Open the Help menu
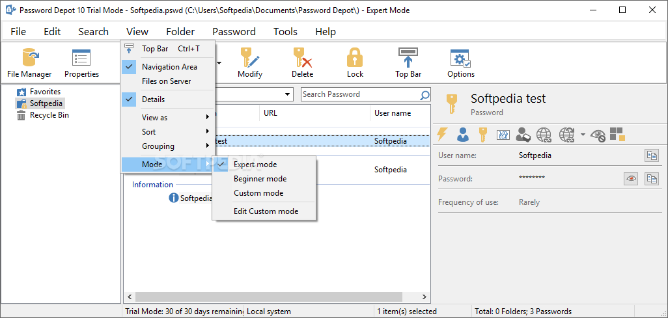 pyautogui.click(x=326, y=31)
